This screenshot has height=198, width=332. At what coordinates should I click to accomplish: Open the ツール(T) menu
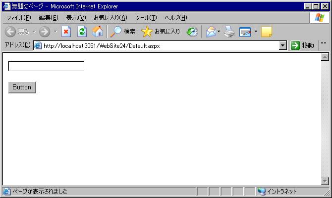[146, 18]
